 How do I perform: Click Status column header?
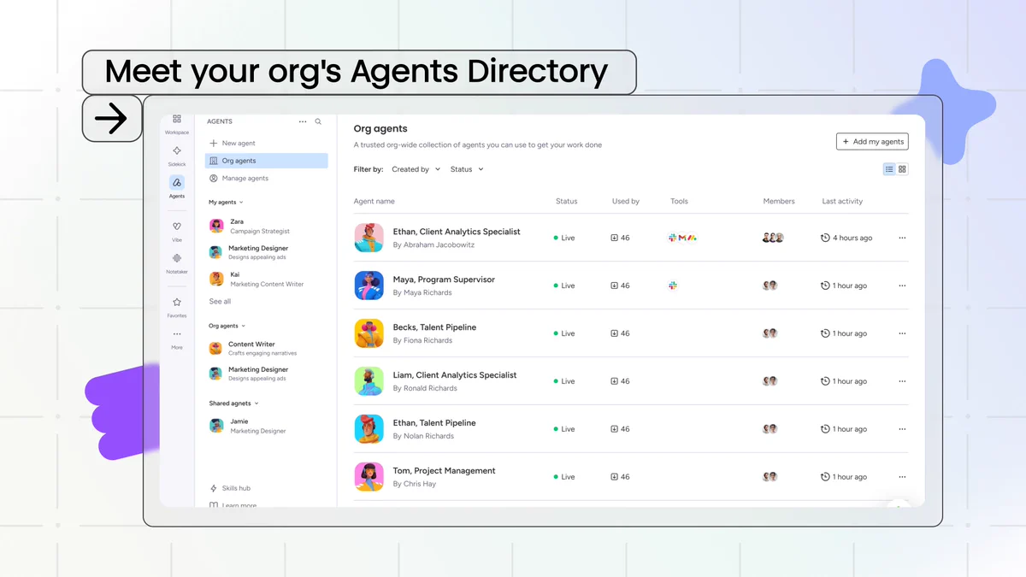(x=566, y=202)
